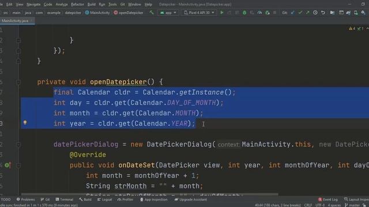Open Git history clock icon
The height and width of the screenshot is (207, 369).
tap(315, 13)
